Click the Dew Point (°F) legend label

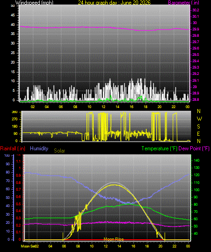pos(194,148)
